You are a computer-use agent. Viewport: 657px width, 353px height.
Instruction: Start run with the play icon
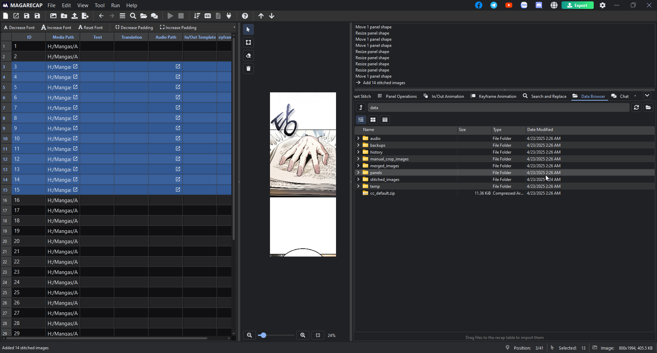(x=170, y=16)
